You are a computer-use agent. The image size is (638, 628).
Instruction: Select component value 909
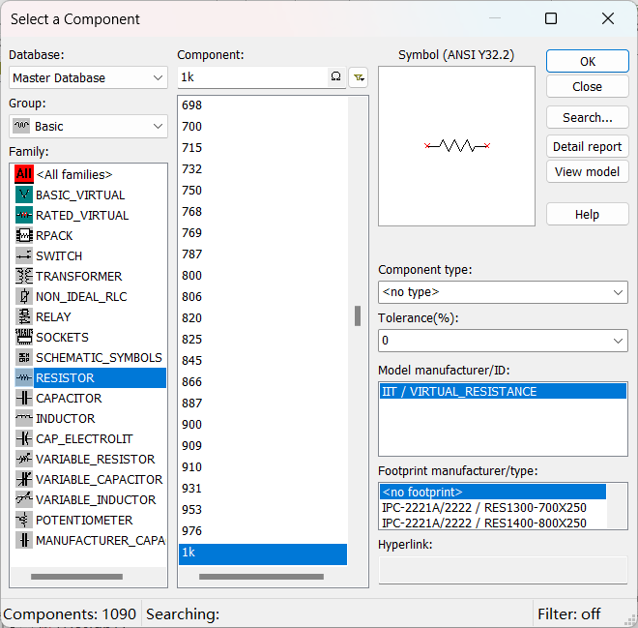click(263, 445)
